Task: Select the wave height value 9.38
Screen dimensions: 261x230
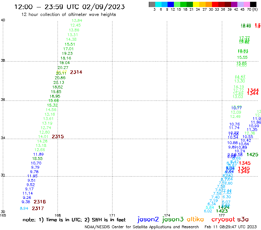Action: coord(26,202)
